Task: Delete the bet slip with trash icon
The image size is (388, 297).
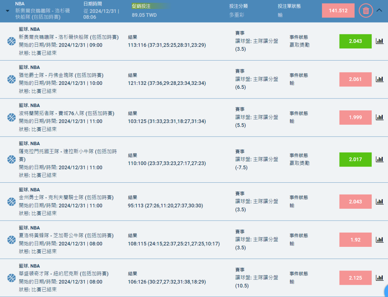Action: 366,11
